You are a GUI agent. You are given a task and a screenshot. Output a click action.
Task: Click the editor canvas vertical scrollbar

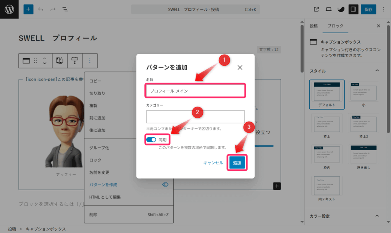tap(302, 49)
